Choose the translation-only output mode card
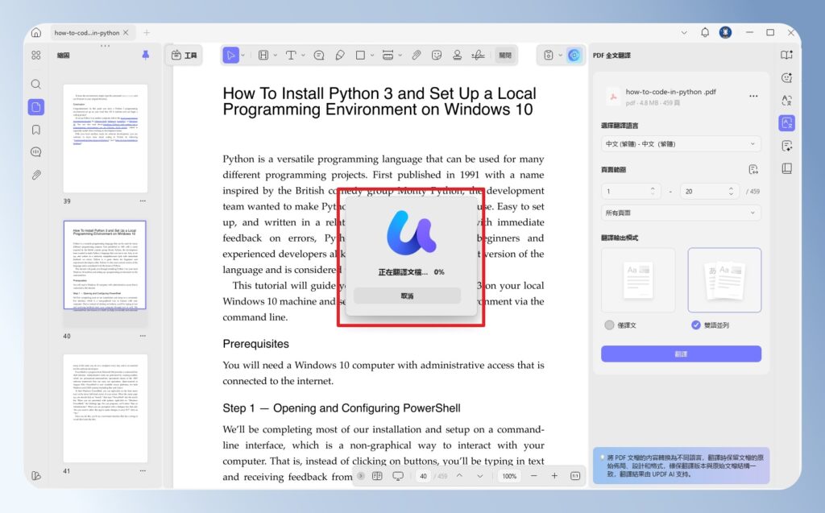 coord(638,280)
